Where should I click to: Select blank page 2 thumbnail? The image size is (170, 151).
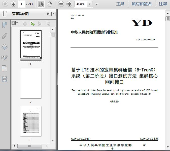coord(31,83)
